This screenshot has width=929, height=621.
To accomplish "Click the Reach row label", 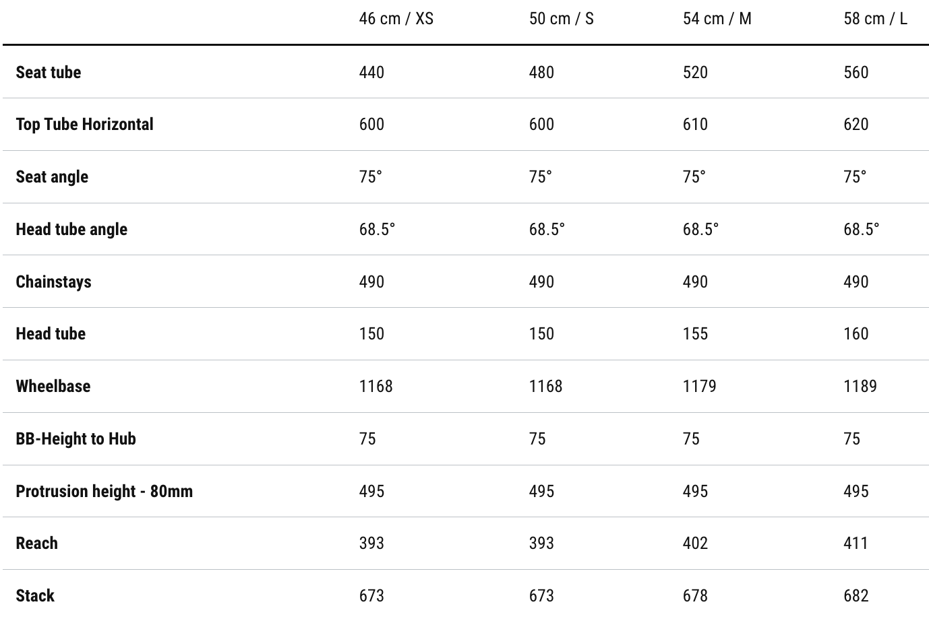I will pos(37,543).
